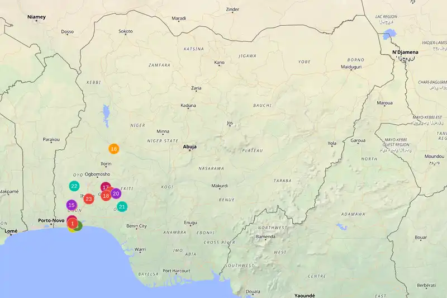Click the Minna city label
Screen dimensions: 447x298
click(x=163, y=131)
